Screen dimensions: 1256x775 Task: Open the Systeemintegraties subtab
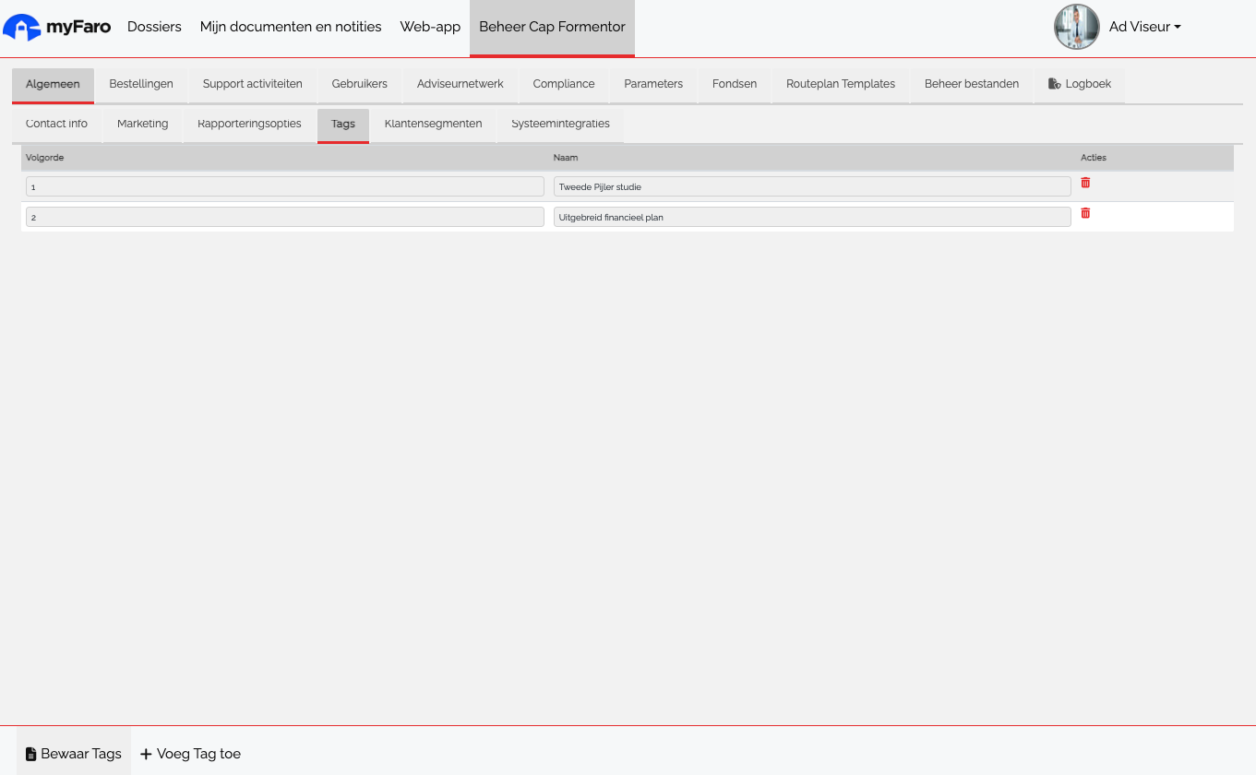[560, 124]
